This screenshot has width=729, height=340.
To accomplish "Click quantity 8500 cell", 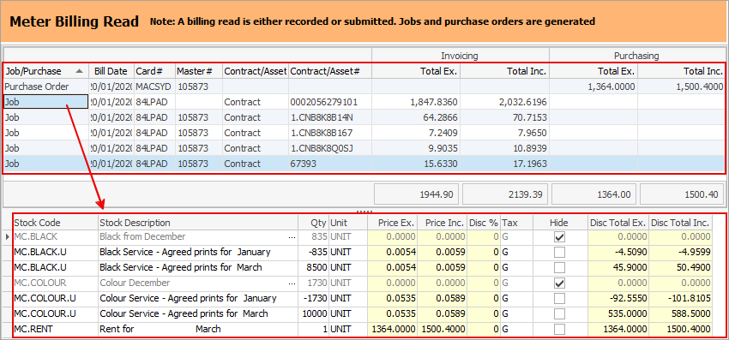I will pyautogui.click(x=313, y=267).
